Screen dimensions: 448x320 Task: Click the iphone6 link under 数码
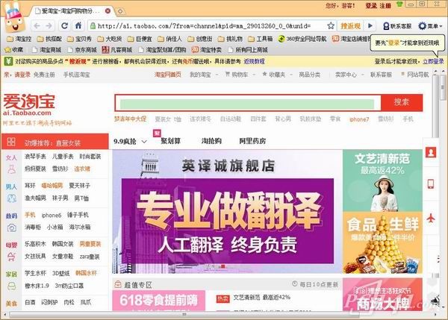pyautogui.click(x=51, y=215)
